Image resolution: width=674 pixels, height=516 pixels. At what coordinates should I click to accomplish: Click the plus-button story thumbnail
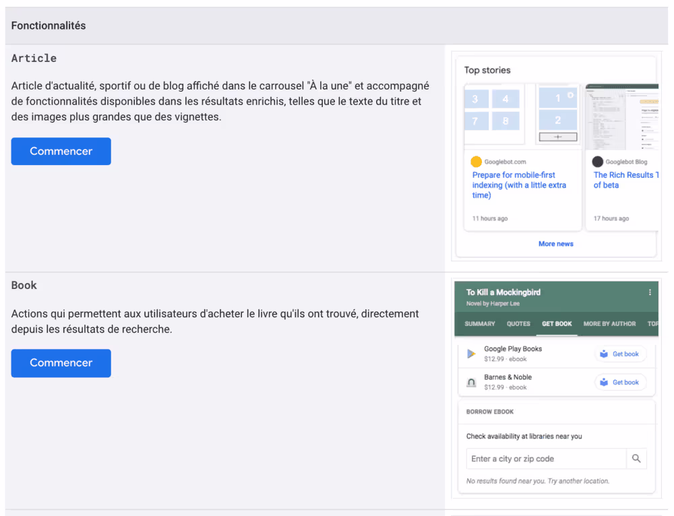coord(558,115)
